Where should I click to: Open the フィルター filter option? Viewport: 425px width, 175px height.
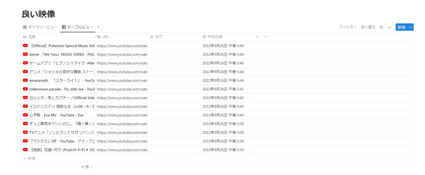click(x=348, y=27)
